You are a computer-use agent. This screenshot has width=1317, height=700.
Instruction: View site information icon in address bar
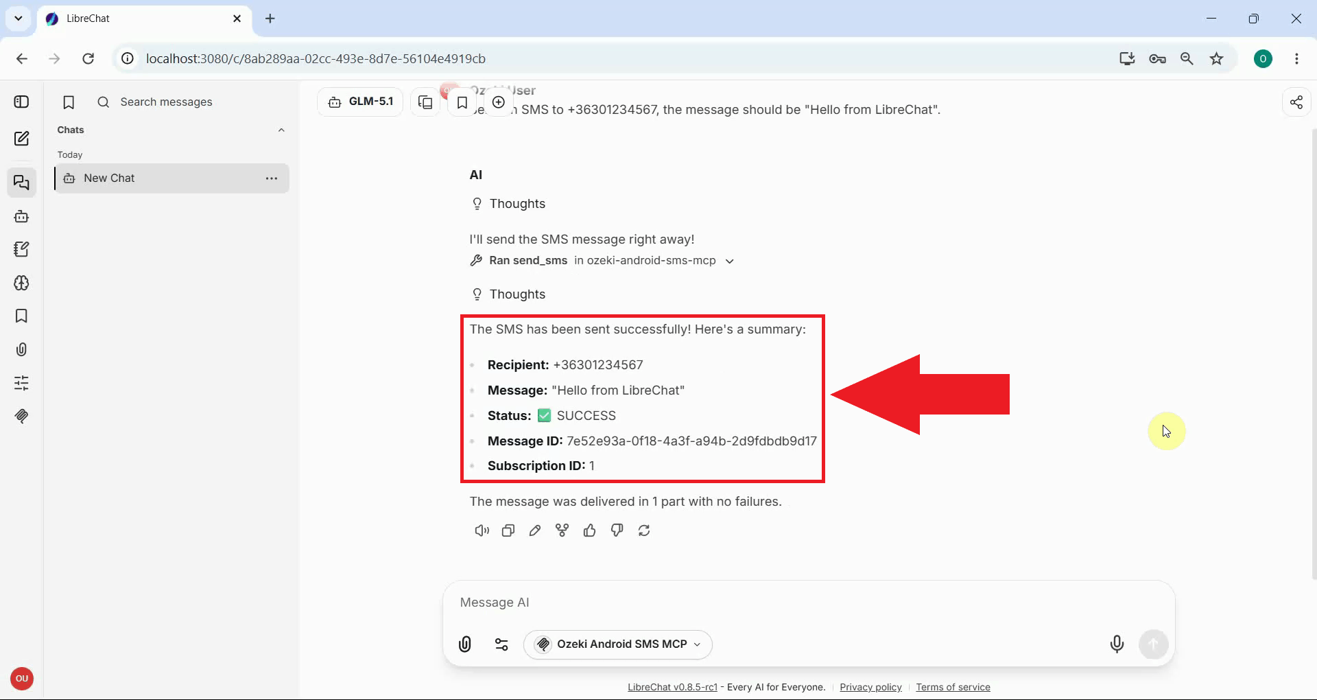click(x=128, y=59)
